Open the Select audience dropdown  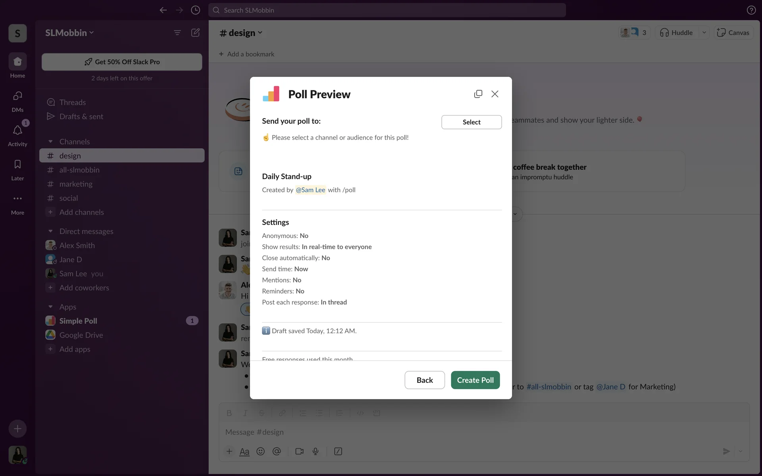coord(471,122)
